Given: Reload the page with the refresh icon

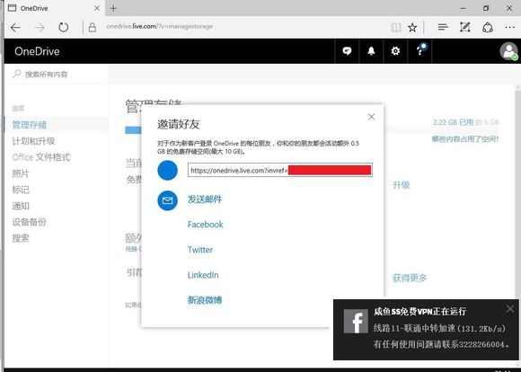Looking at the screenshot, I should (63, 27).
